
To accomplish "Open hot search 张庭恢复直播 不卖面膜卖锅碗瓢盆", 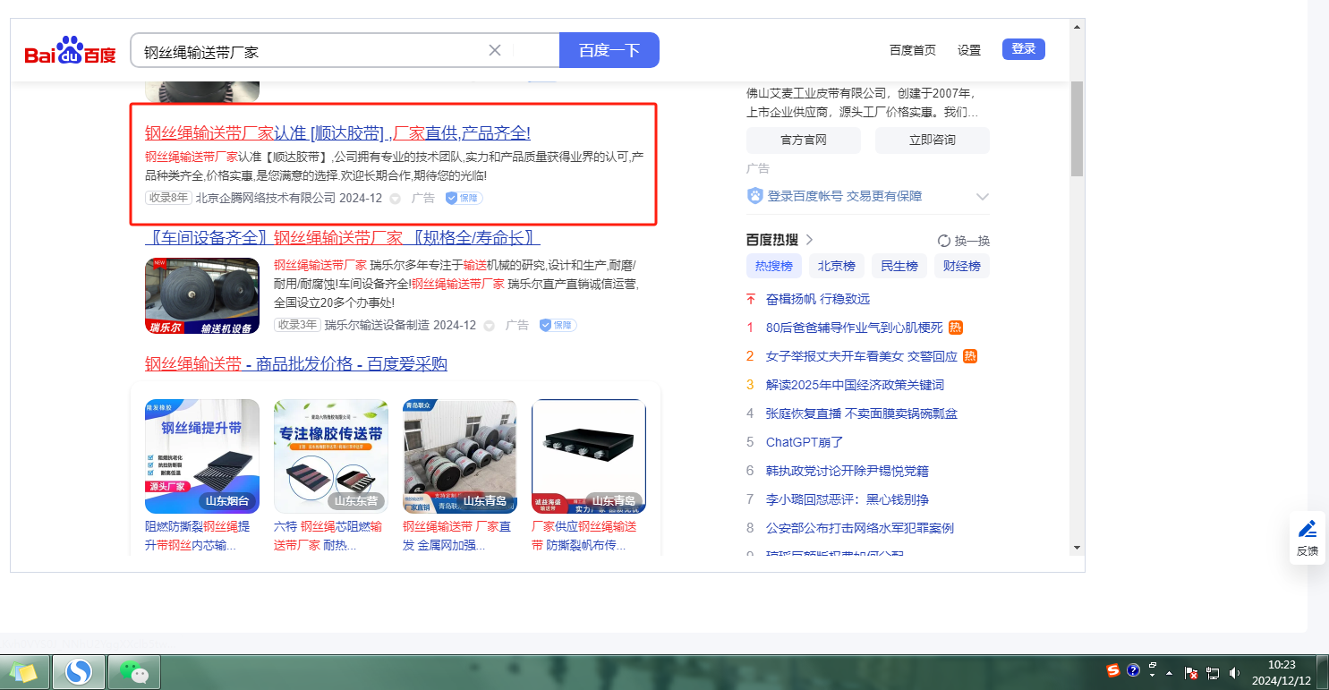I will point(862,413).
